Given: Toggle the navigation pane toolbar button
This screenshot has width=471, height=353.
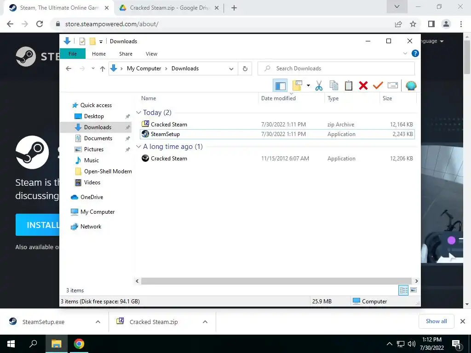Looking at the screenshot, I should 280,86.
